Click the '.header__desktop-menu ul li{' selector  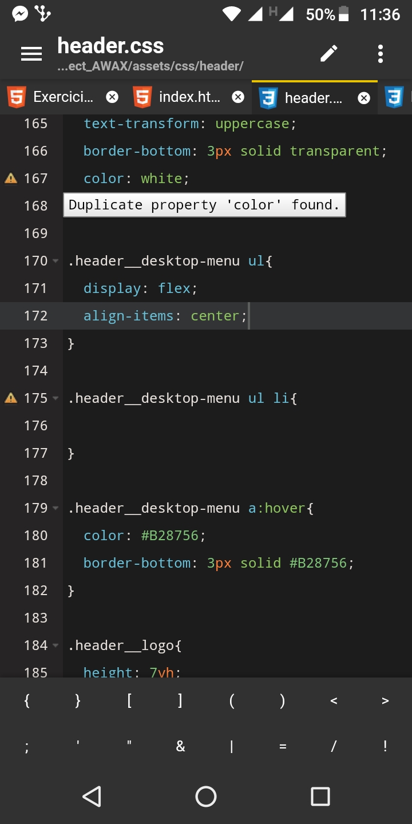(182, 398)
